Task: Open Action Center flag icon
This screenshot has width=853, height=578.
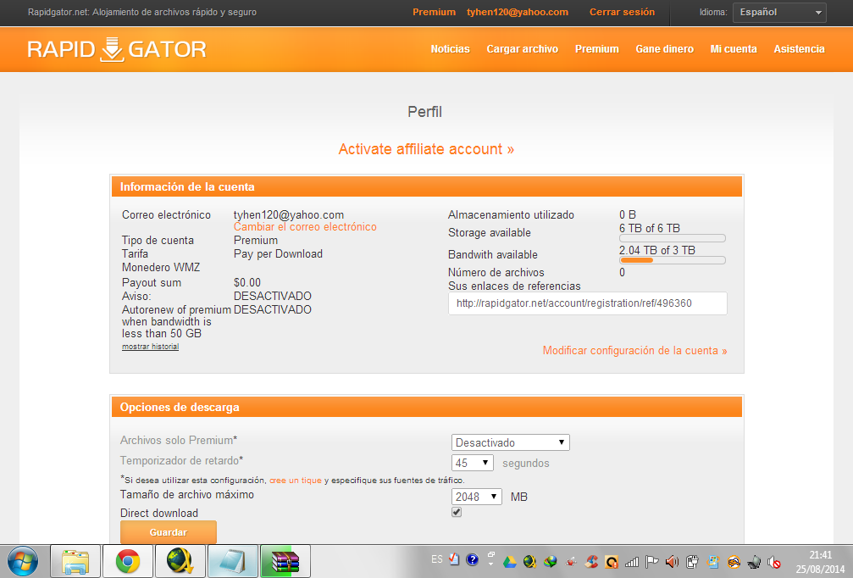Action: pyautogui.click(x=651, y=561)
